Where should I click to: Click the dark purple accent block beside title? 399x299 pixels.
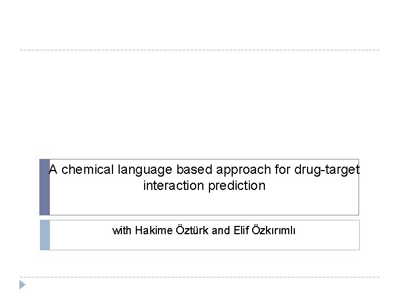pos(44,187)
